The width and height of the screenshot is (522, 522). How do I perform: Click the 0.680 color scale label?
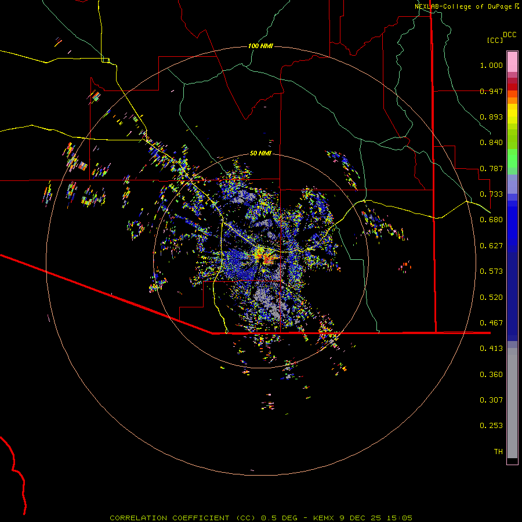(x=491, y=220)
